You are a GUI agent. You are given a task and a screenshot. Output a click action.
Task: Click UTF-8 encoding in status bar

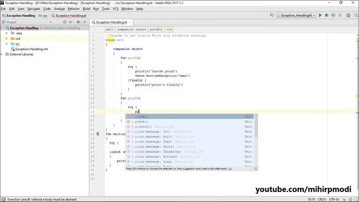click(334, 200)
